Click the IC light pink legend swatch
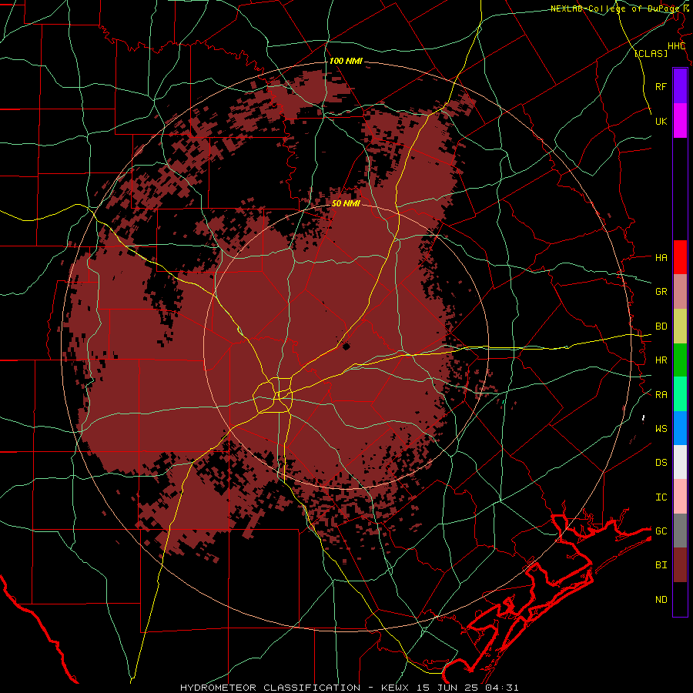Screen dimensions: 693x693 pos(680,497)
